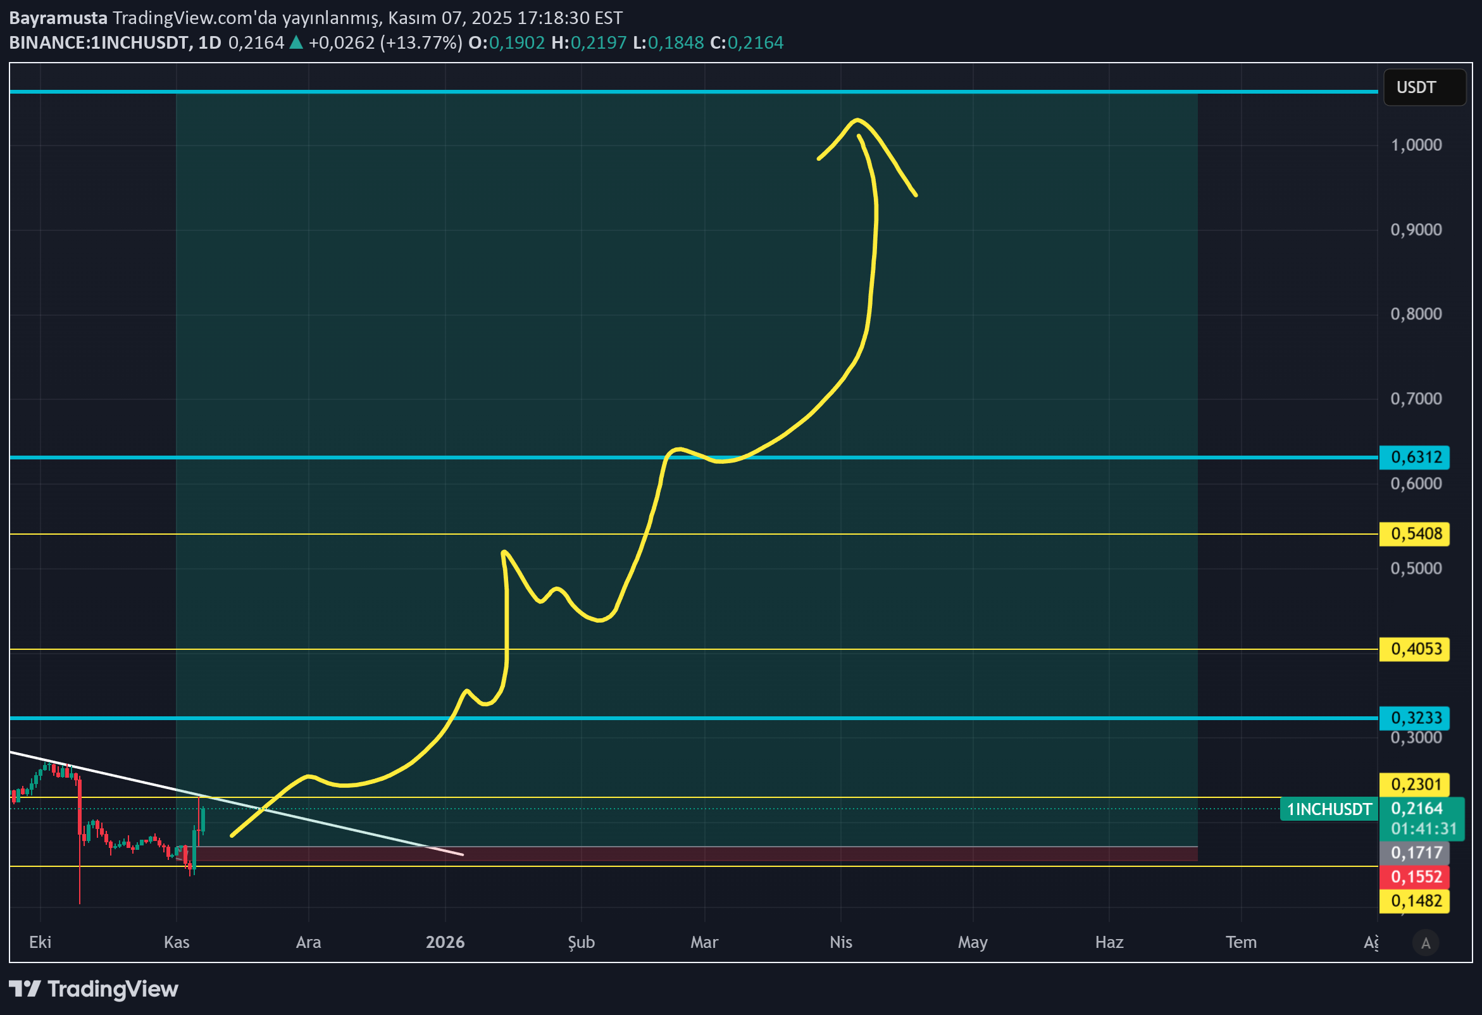Image resolution: width=1482 pixels, height=1015 pixels.
Task: Click the Bayramusta author name
Action: click(x=58, y=18)
